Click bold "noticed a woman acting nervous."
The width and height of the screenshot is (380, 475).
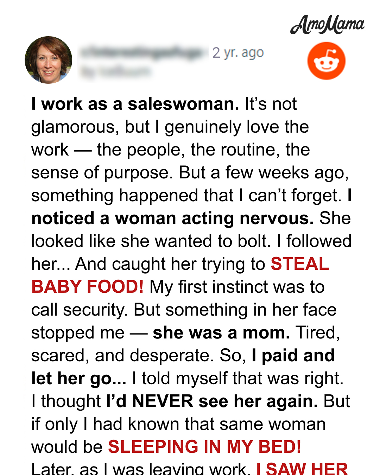point(173,218)
